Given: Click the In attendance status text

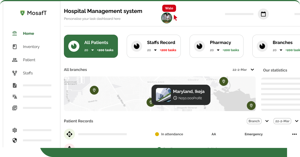Looking at the screenshot, I should pyautogui.click(x=172, y=134).
